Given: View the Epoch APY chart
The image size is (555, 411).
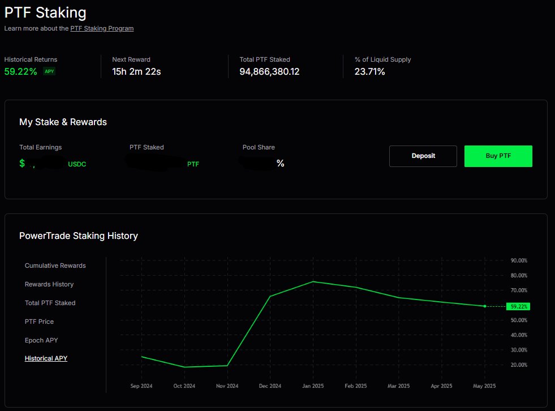Looking at the screenshot, I should click(41, 340).
